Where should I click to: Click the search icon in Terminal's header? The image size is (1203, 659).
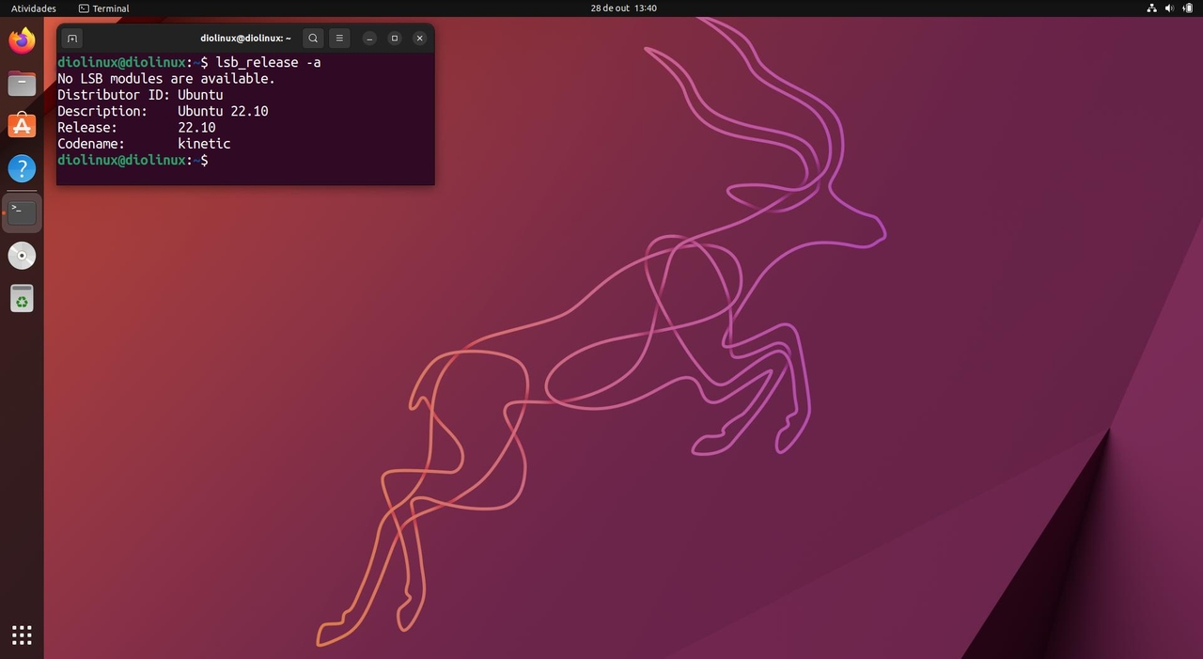point(313,38)
